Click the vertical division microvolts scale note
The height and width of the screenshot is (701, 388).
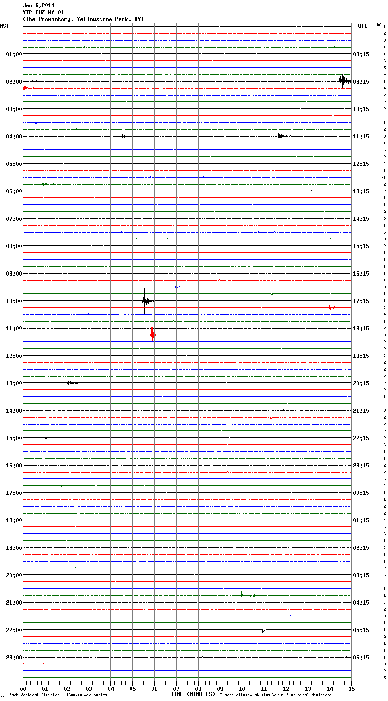click(58, 695)
